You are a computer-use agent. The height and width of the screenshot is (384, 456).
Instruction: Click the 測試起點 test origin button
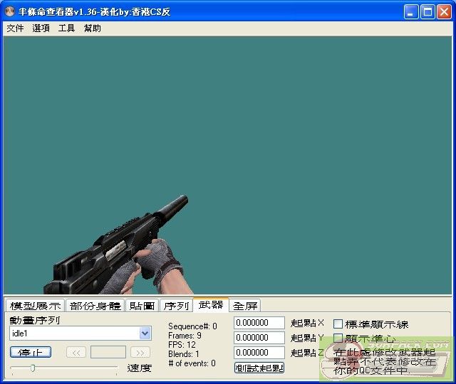(x=259, y=368)
